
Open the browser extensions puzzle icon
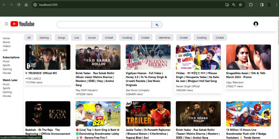251,5
